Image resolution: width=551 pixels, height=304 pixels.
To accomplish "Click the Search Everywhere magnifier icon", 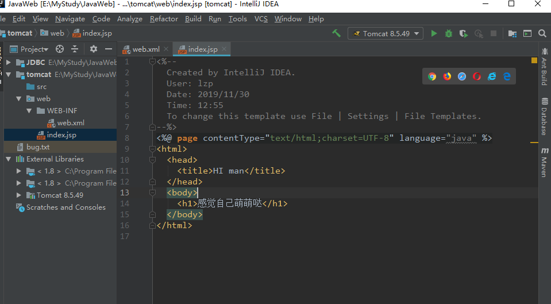I will [542, 33].
